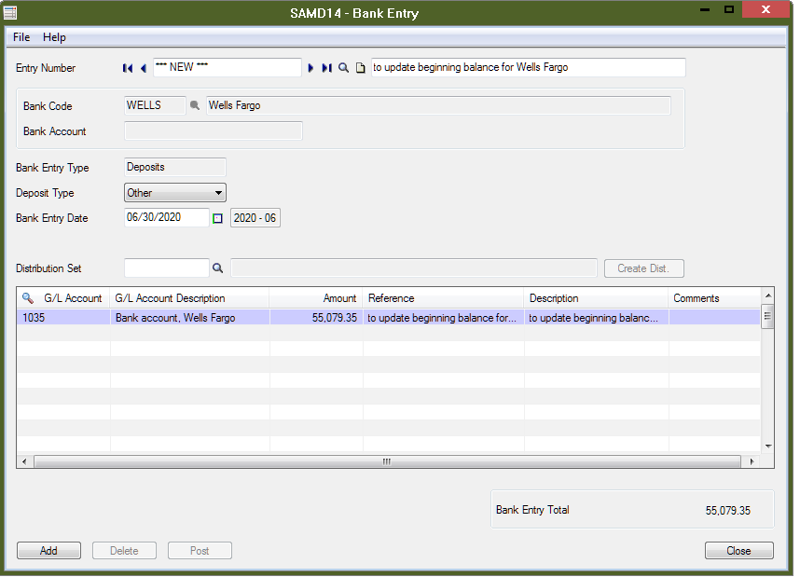Click the Close button

[738, 551]
